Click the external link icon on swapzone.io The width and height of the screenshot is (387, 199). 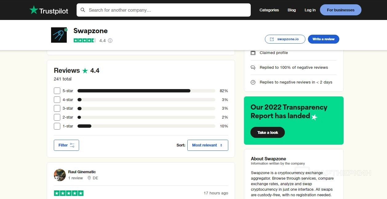coord(272,39)
